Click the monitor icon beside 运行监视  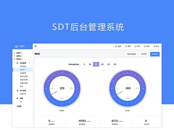pyautogui.click(x=17, y=91)
